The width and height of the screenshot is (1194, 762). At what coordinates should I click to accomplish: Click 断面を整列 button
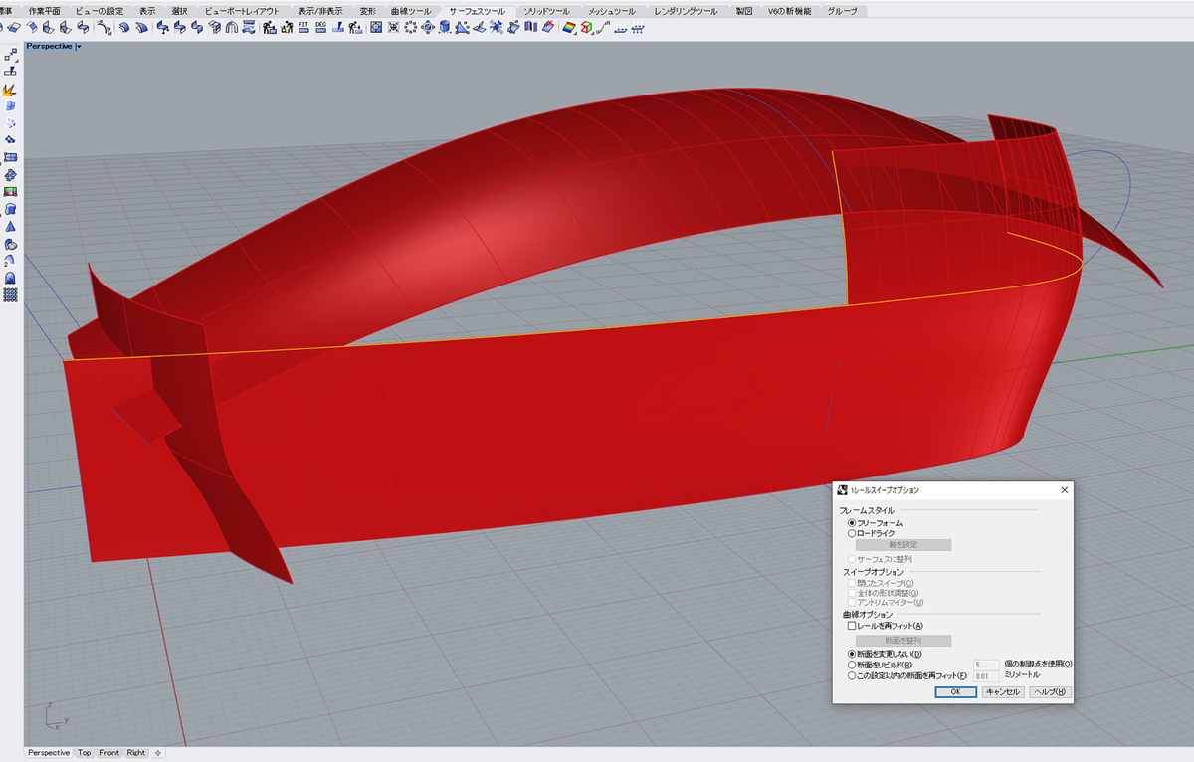(902, 641)
